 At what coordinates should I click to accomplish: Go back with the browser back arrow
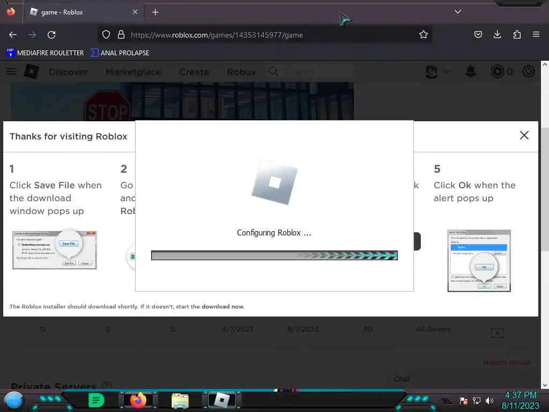[x=13, y=35]
